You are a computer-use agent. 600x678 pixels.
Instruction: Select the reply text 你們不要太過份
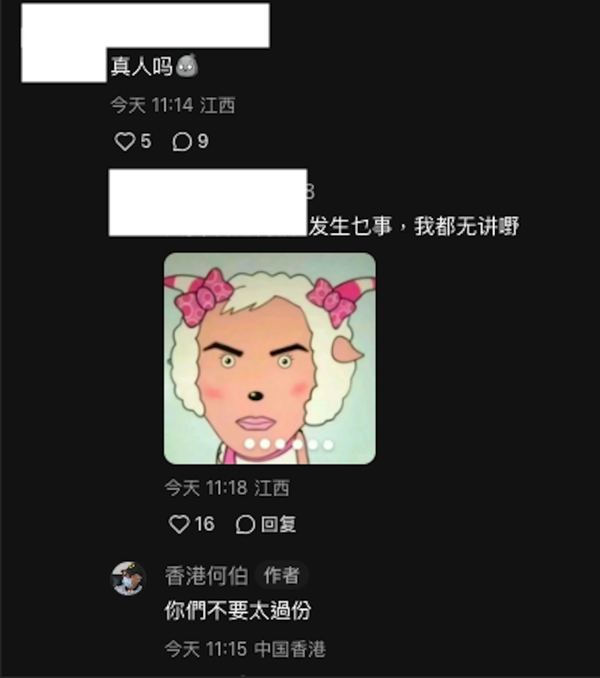[x=238, y=611]
